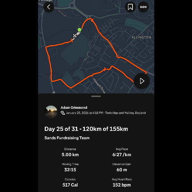
Task: Tap the Moving Time 32:15 stat
Action: pos(70,167)
